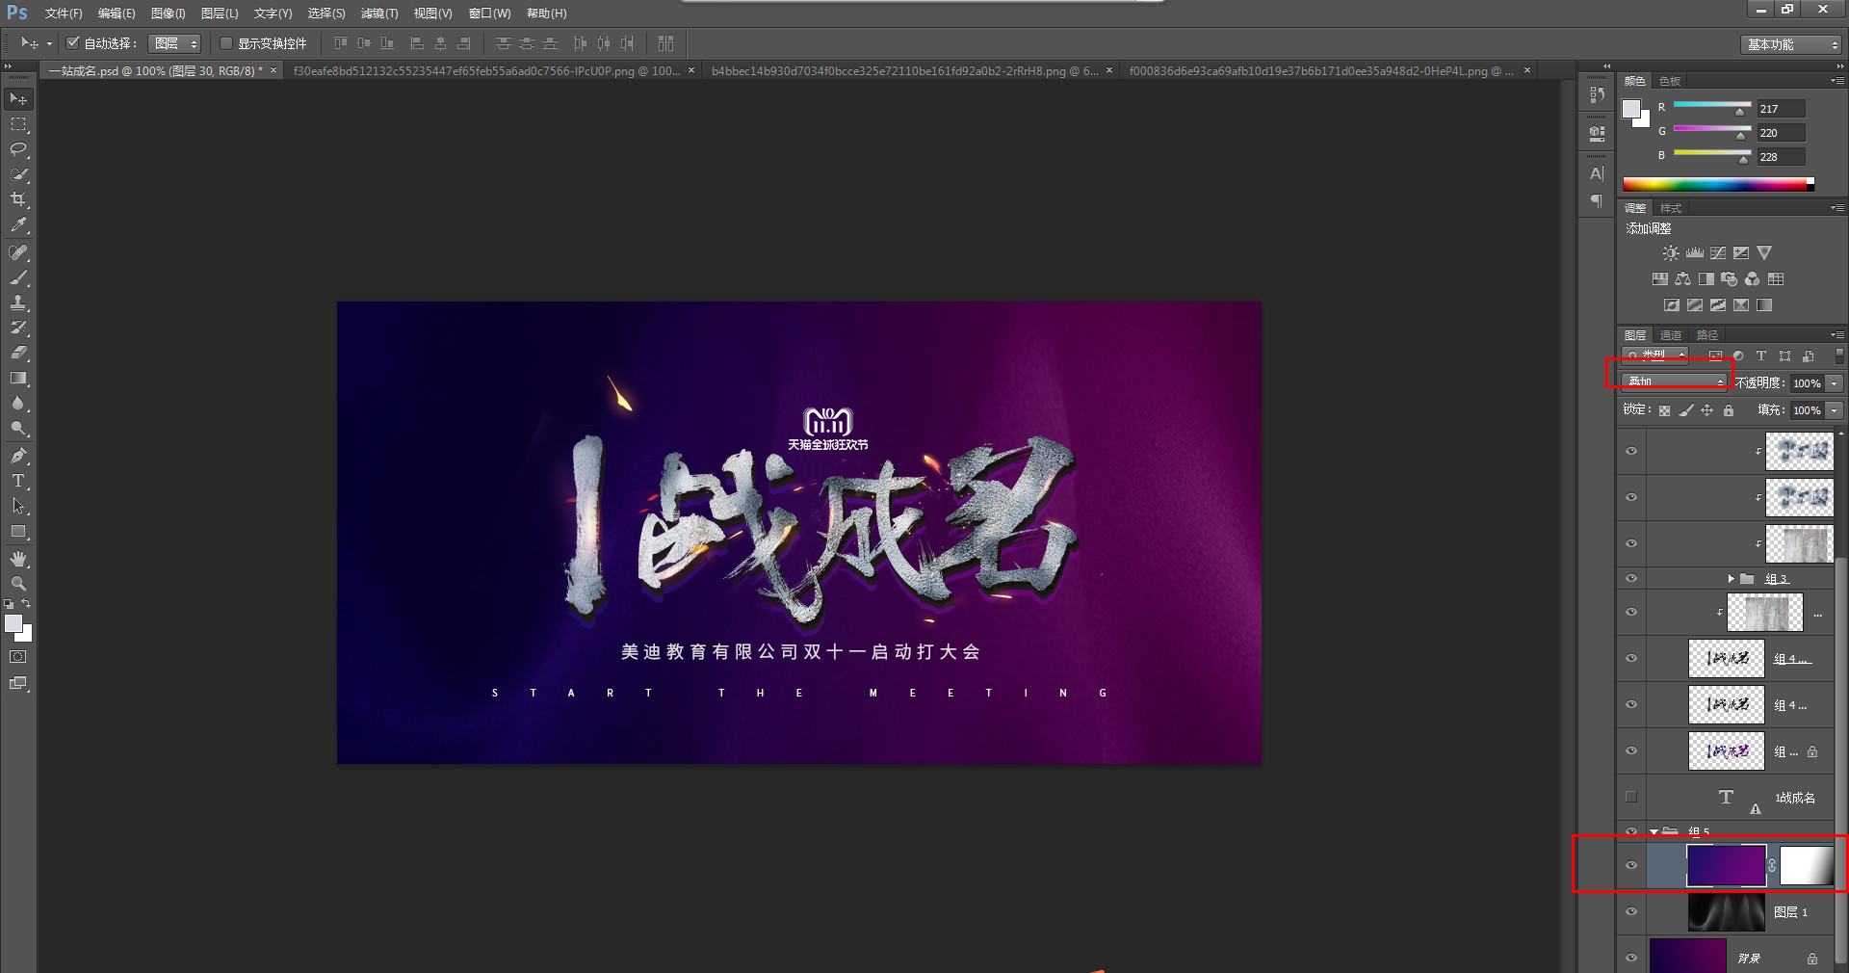The width and height of the screenshot is (1849, 973).
Task: Open the 滤镜 menu
Action: (378, 13)
